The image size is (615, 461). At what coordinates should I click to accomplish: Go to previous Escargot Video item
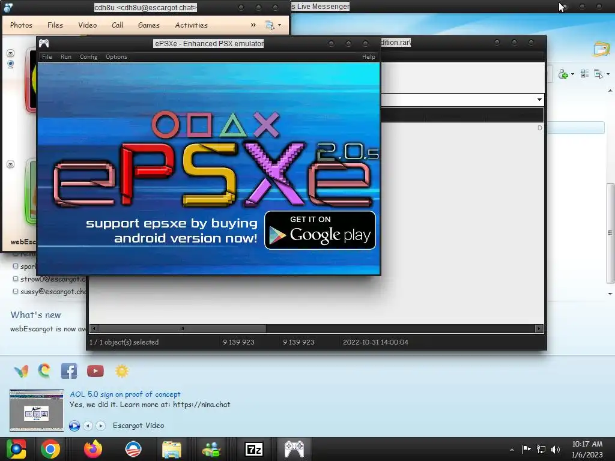tap(88, 426)
